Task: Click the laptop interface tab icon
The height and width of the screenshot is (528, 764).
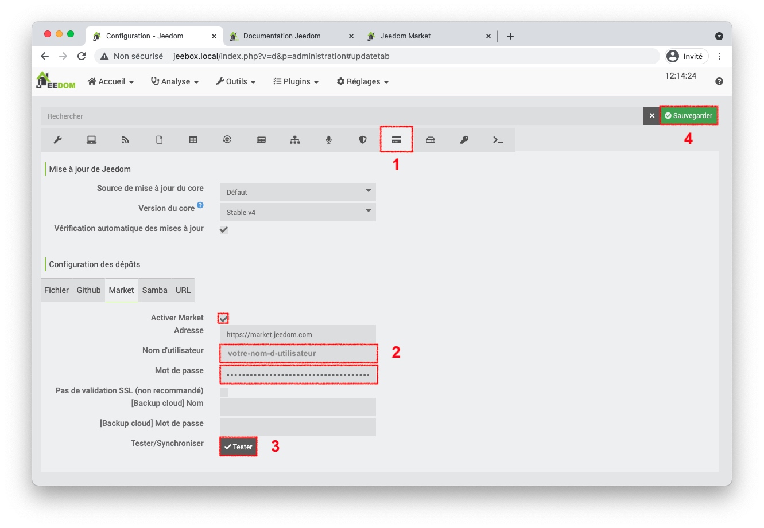Action: (x=91, y=140)
